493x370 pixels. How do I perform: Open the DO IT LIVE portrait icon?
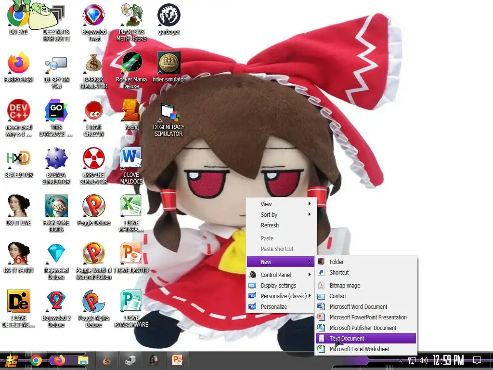(x=18, y=206)
